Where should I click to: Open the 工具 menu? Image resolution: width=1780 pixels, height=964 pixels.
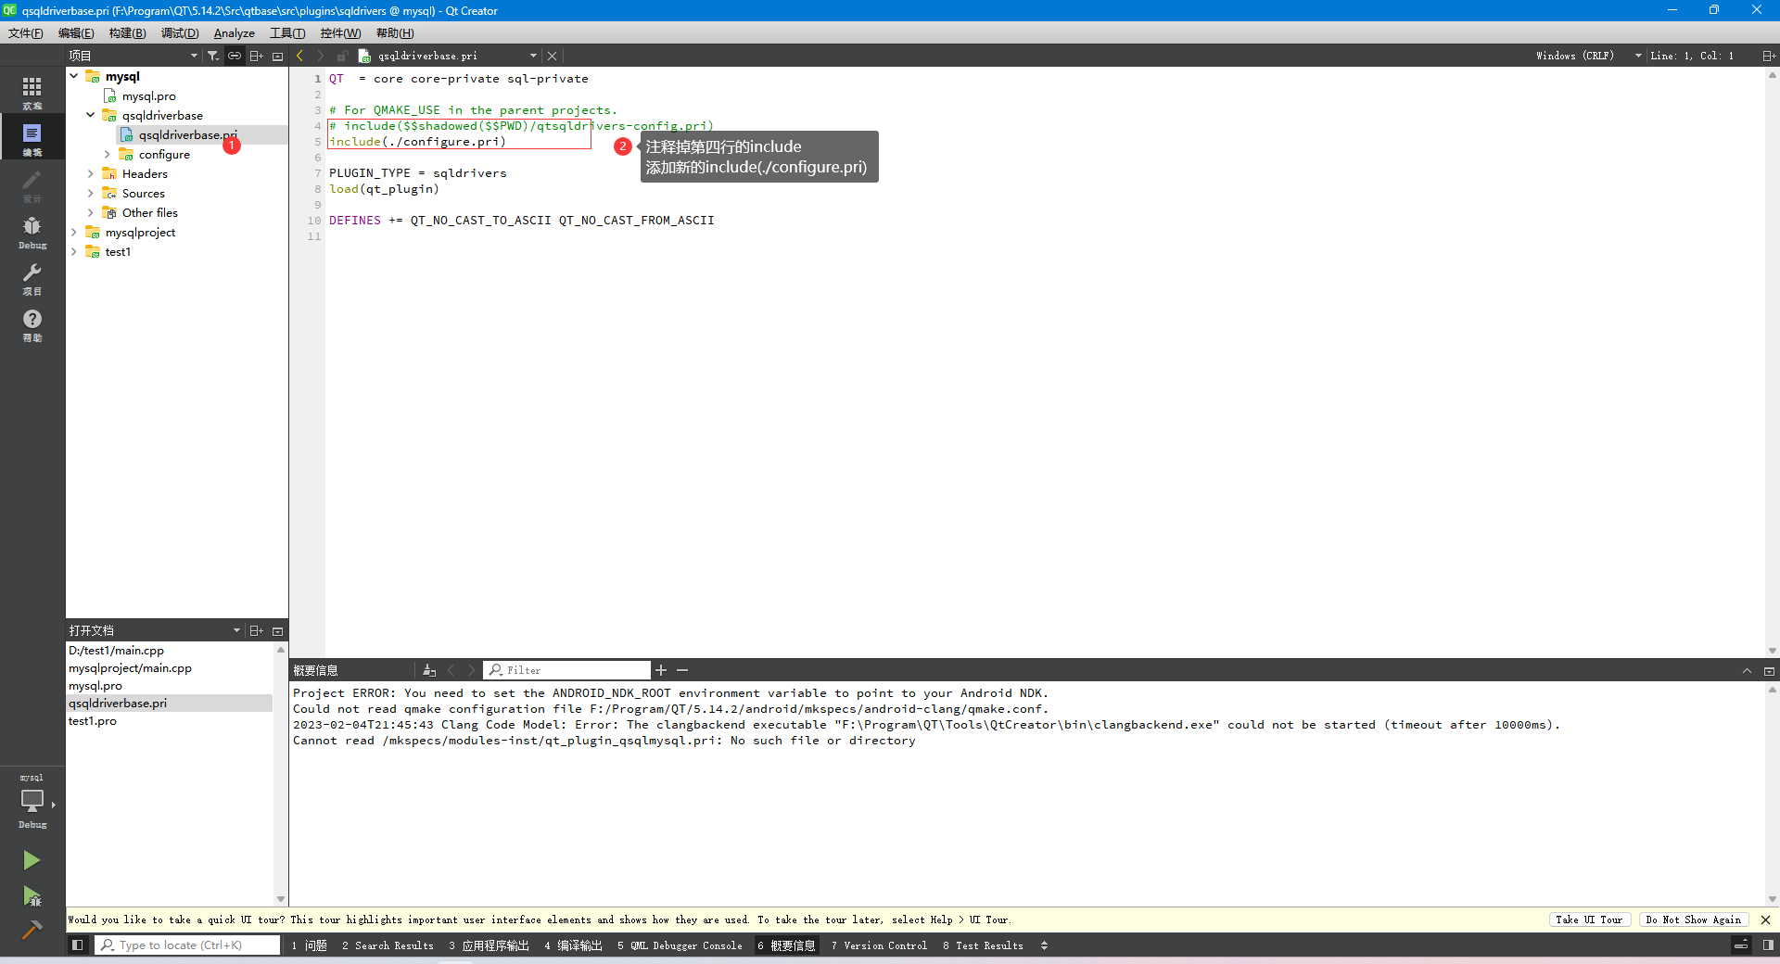[x=287, y=33]
